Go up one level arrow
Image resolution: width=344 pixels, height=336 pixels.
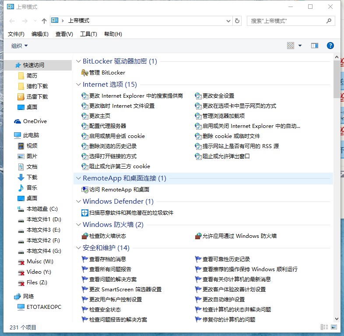click(x=44, y=21)
